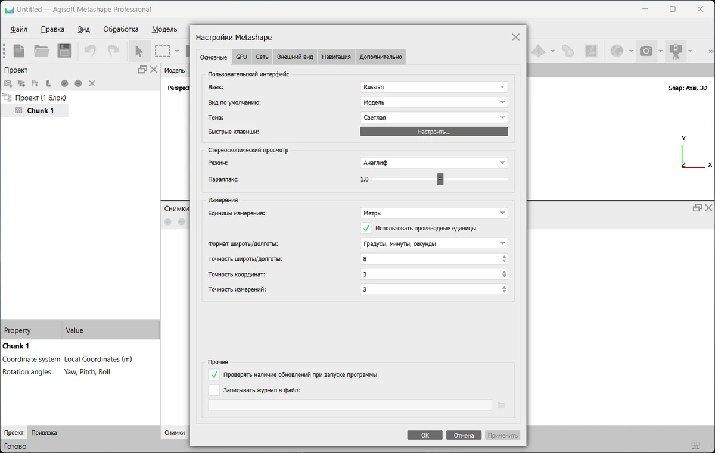Open the measurement units dropdown showing Метры
The height and width of the screenshot is (453, 715).
coord(434,213)
